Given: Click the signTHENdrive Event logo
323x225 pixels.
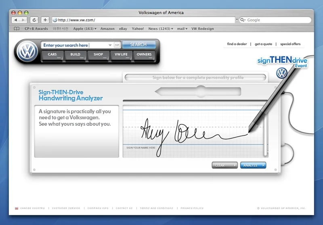Looking at the screenshot, I should pyautogui.click(x=282, y=61).
